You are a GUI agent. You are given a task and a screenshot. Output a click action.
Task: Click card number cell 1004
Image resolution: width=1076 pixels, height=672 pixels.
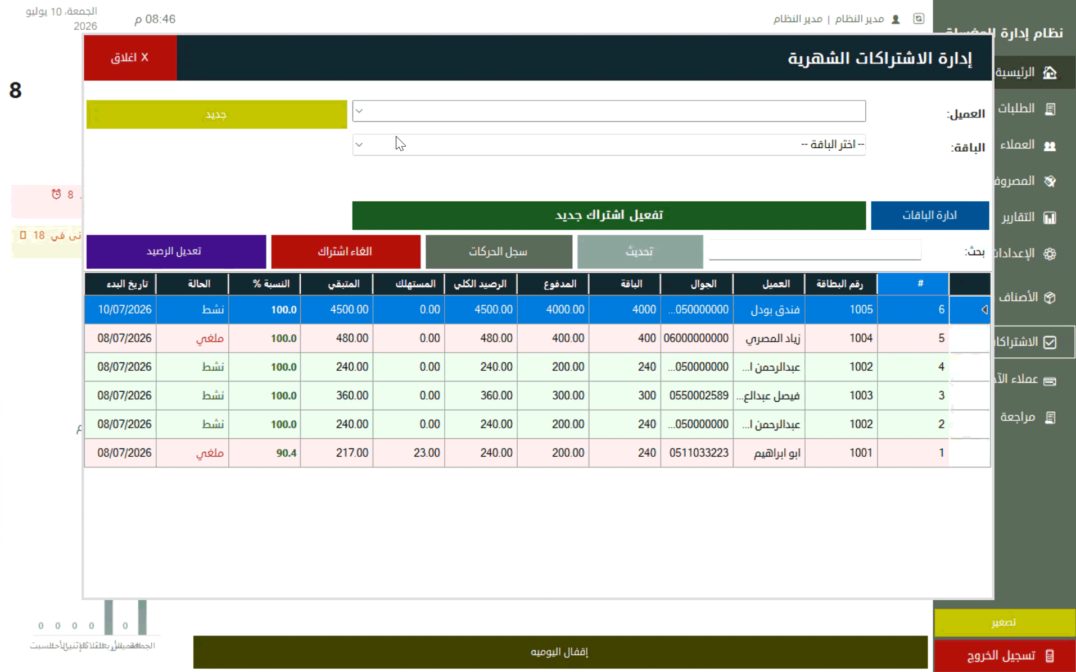841,338
